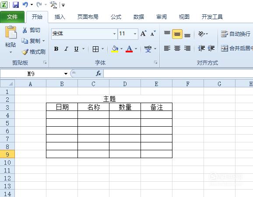Click the text orientation icon
The height and width of the screenshot is (197, 253).
point(201,34)
